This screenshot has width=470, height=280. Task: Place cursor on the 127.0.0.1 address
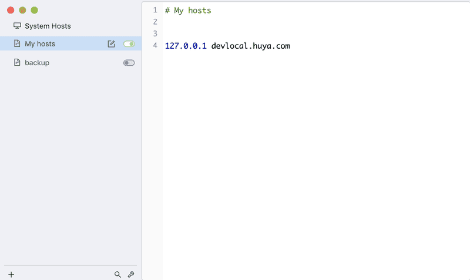(186, 46)
